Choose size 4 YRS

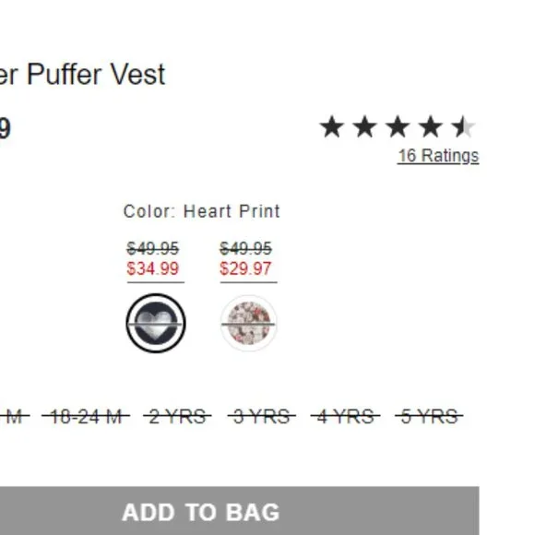(345, 417)
